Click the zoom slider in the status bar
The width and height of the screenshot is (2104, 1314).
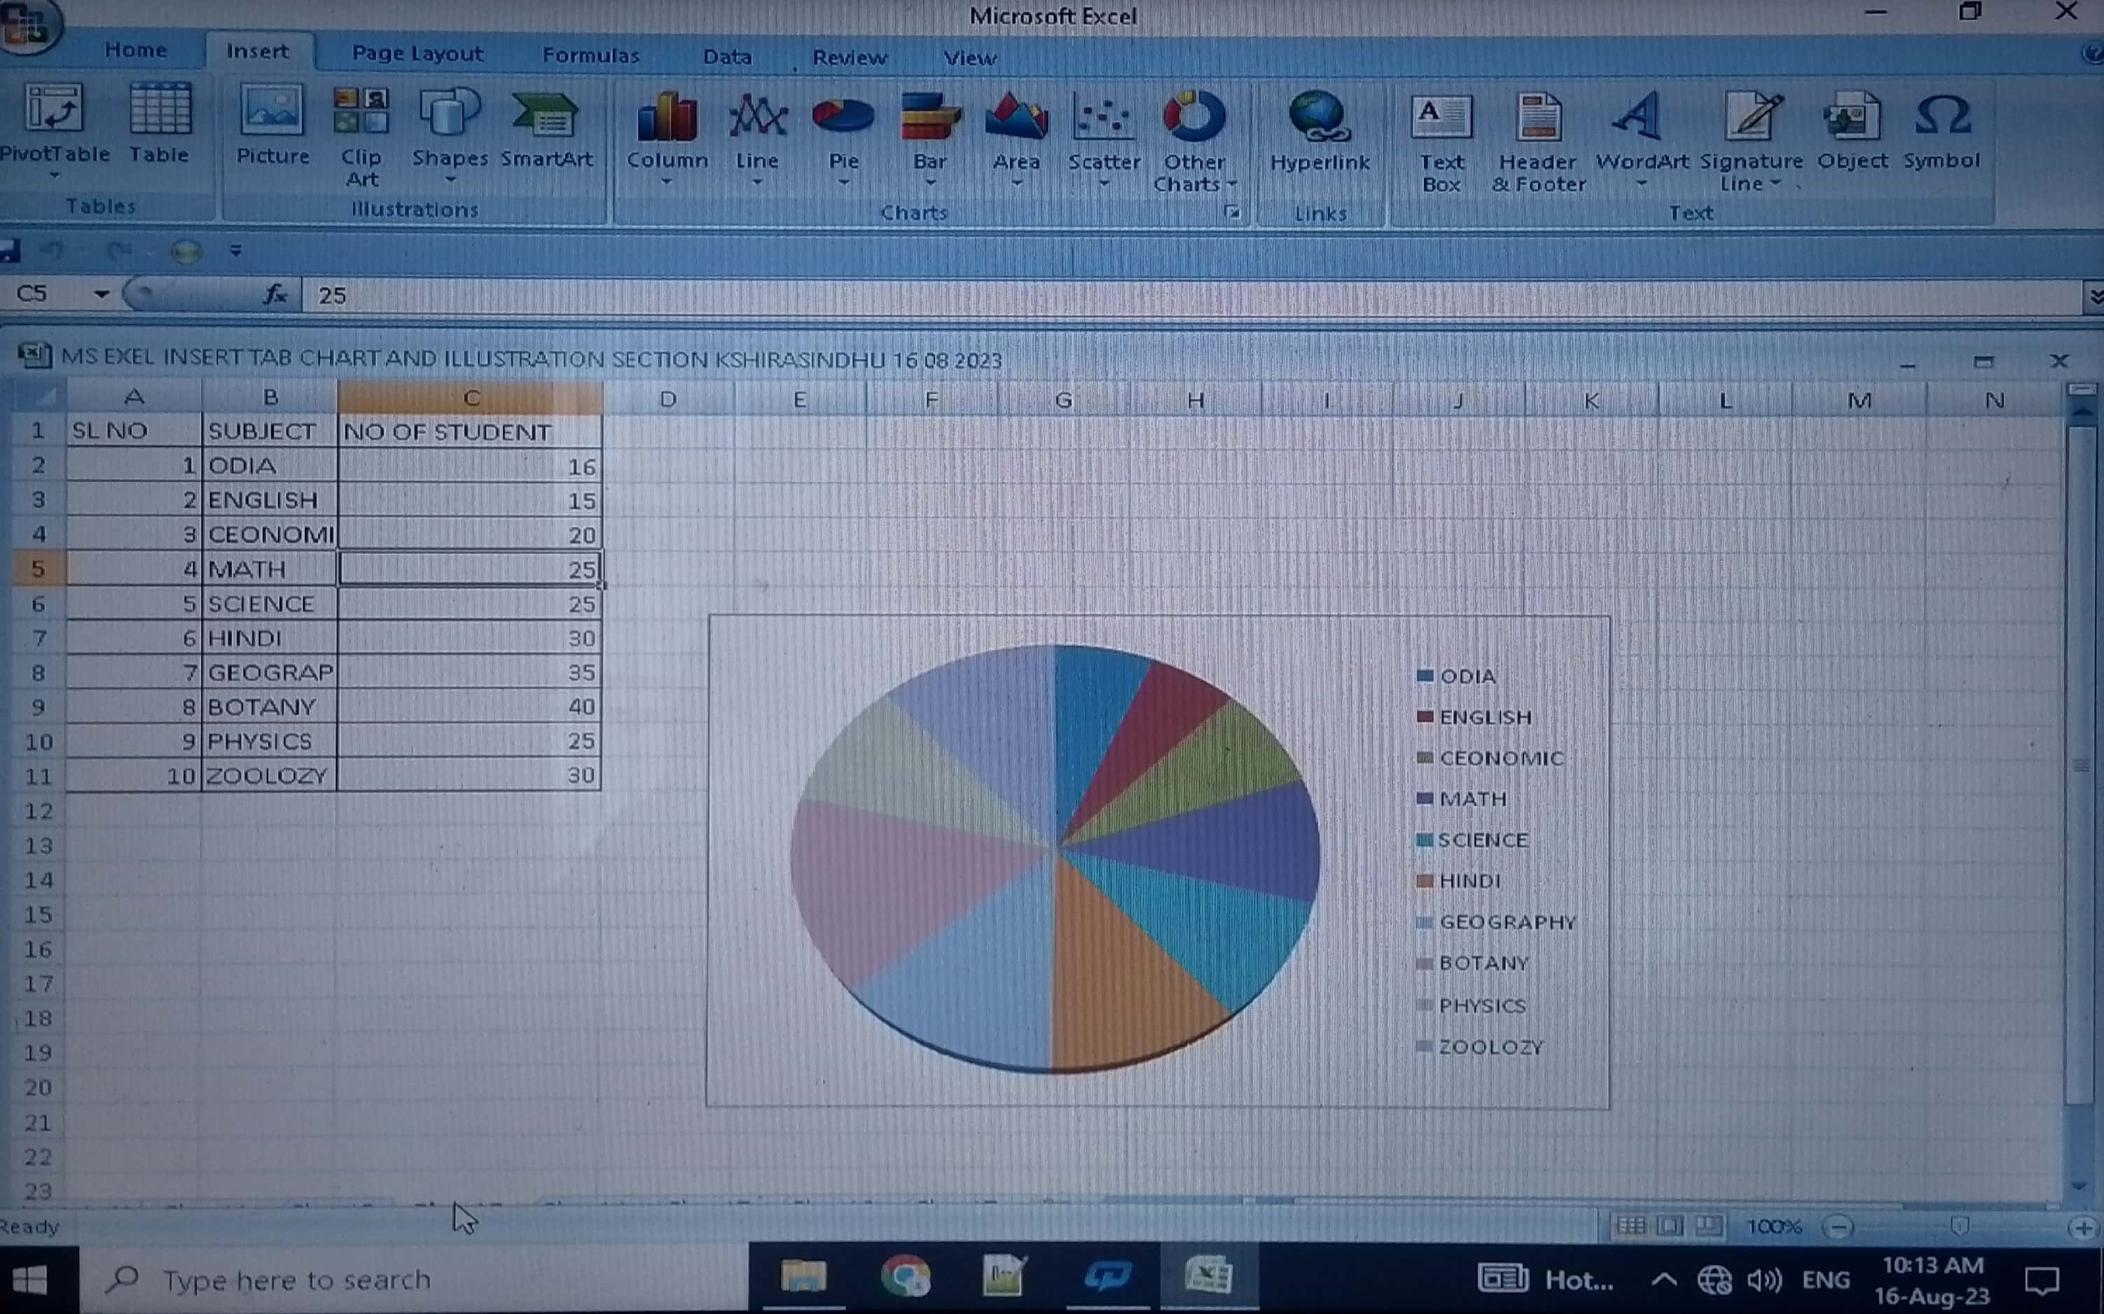1958,1227
